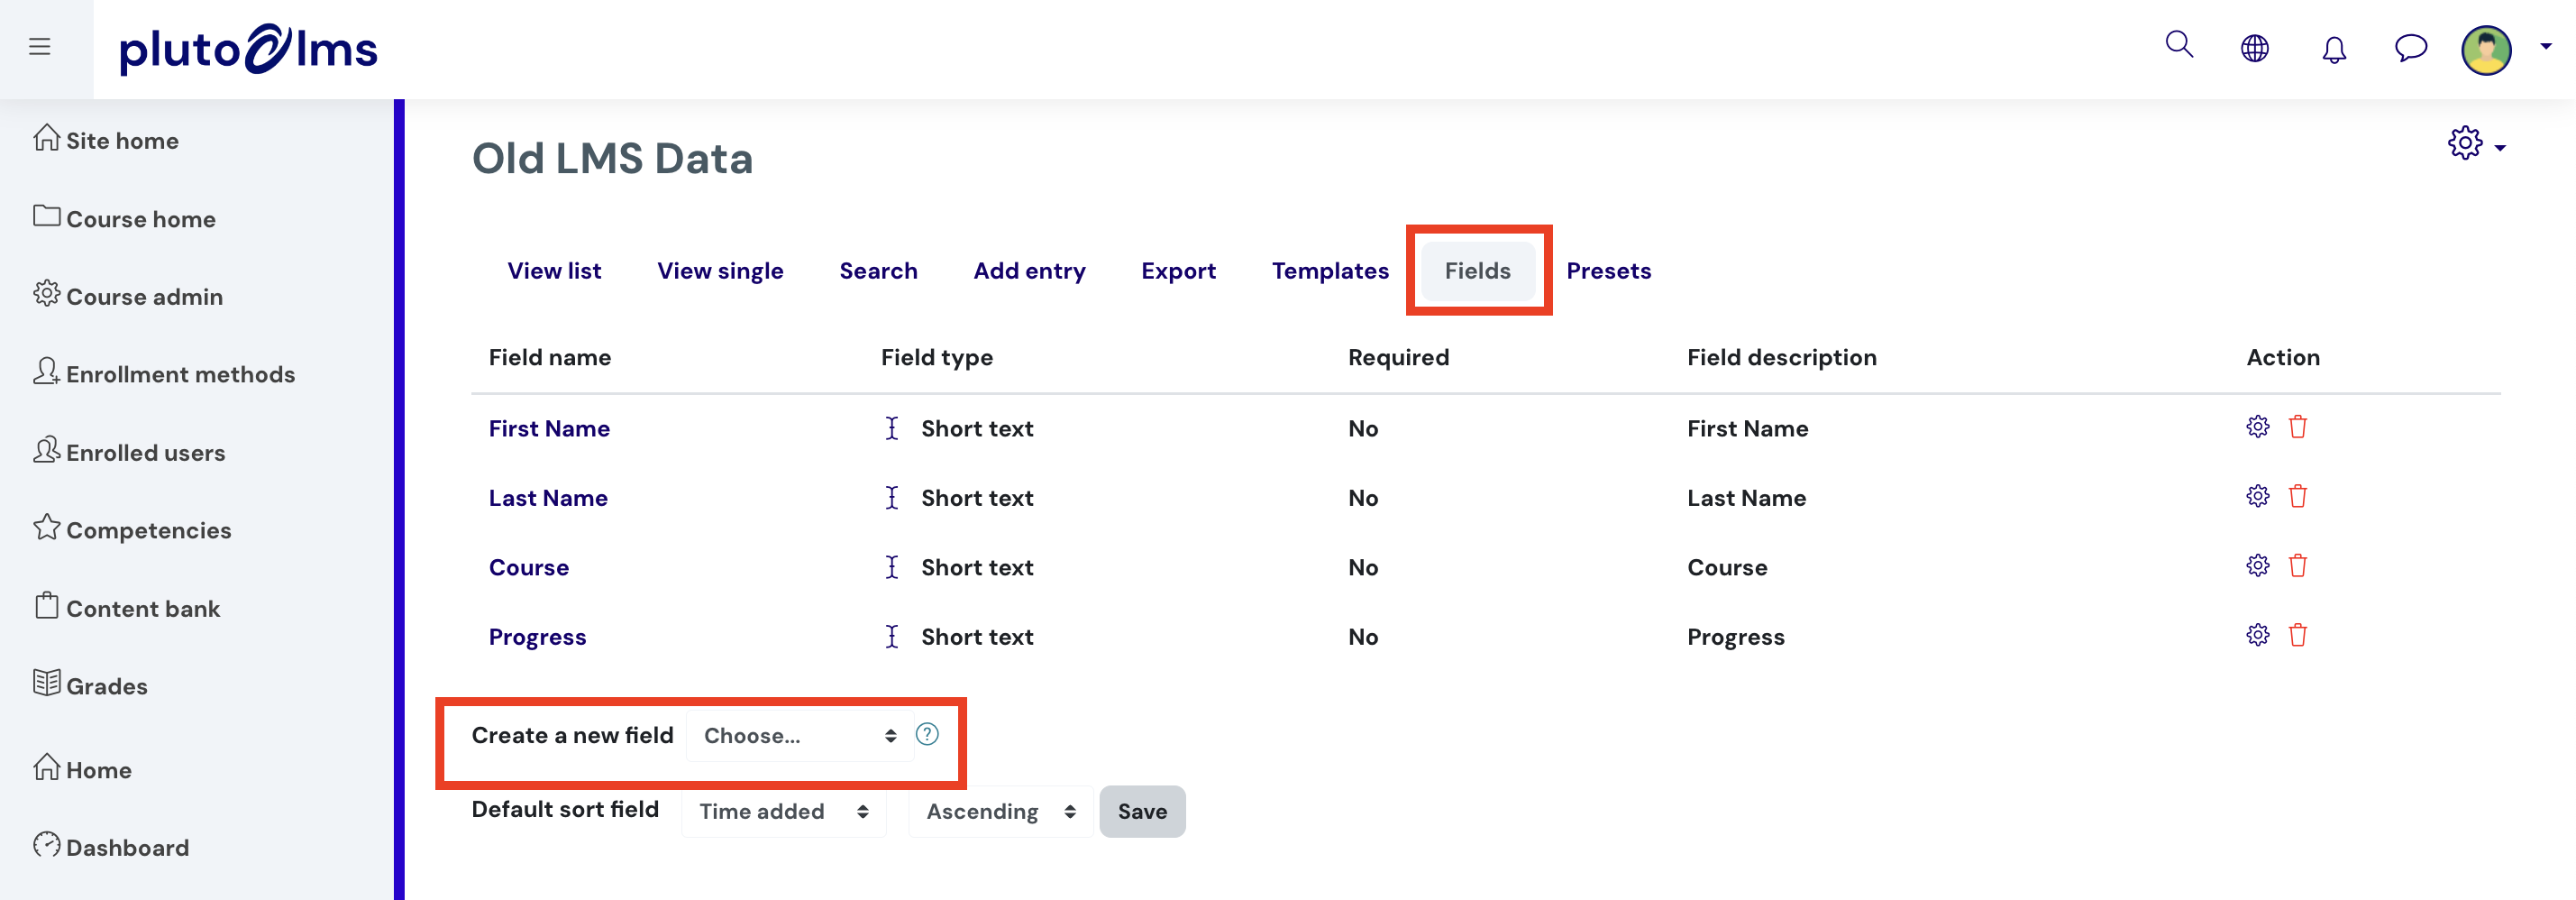Image resolution: width=2576 pixels, height=900 pixels.
Task: Go to Site home in sidebar
Action: [106, 140]
